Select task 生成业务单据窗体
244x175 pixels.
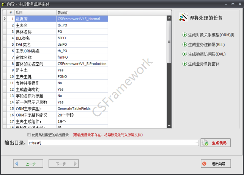coord(204,64)
